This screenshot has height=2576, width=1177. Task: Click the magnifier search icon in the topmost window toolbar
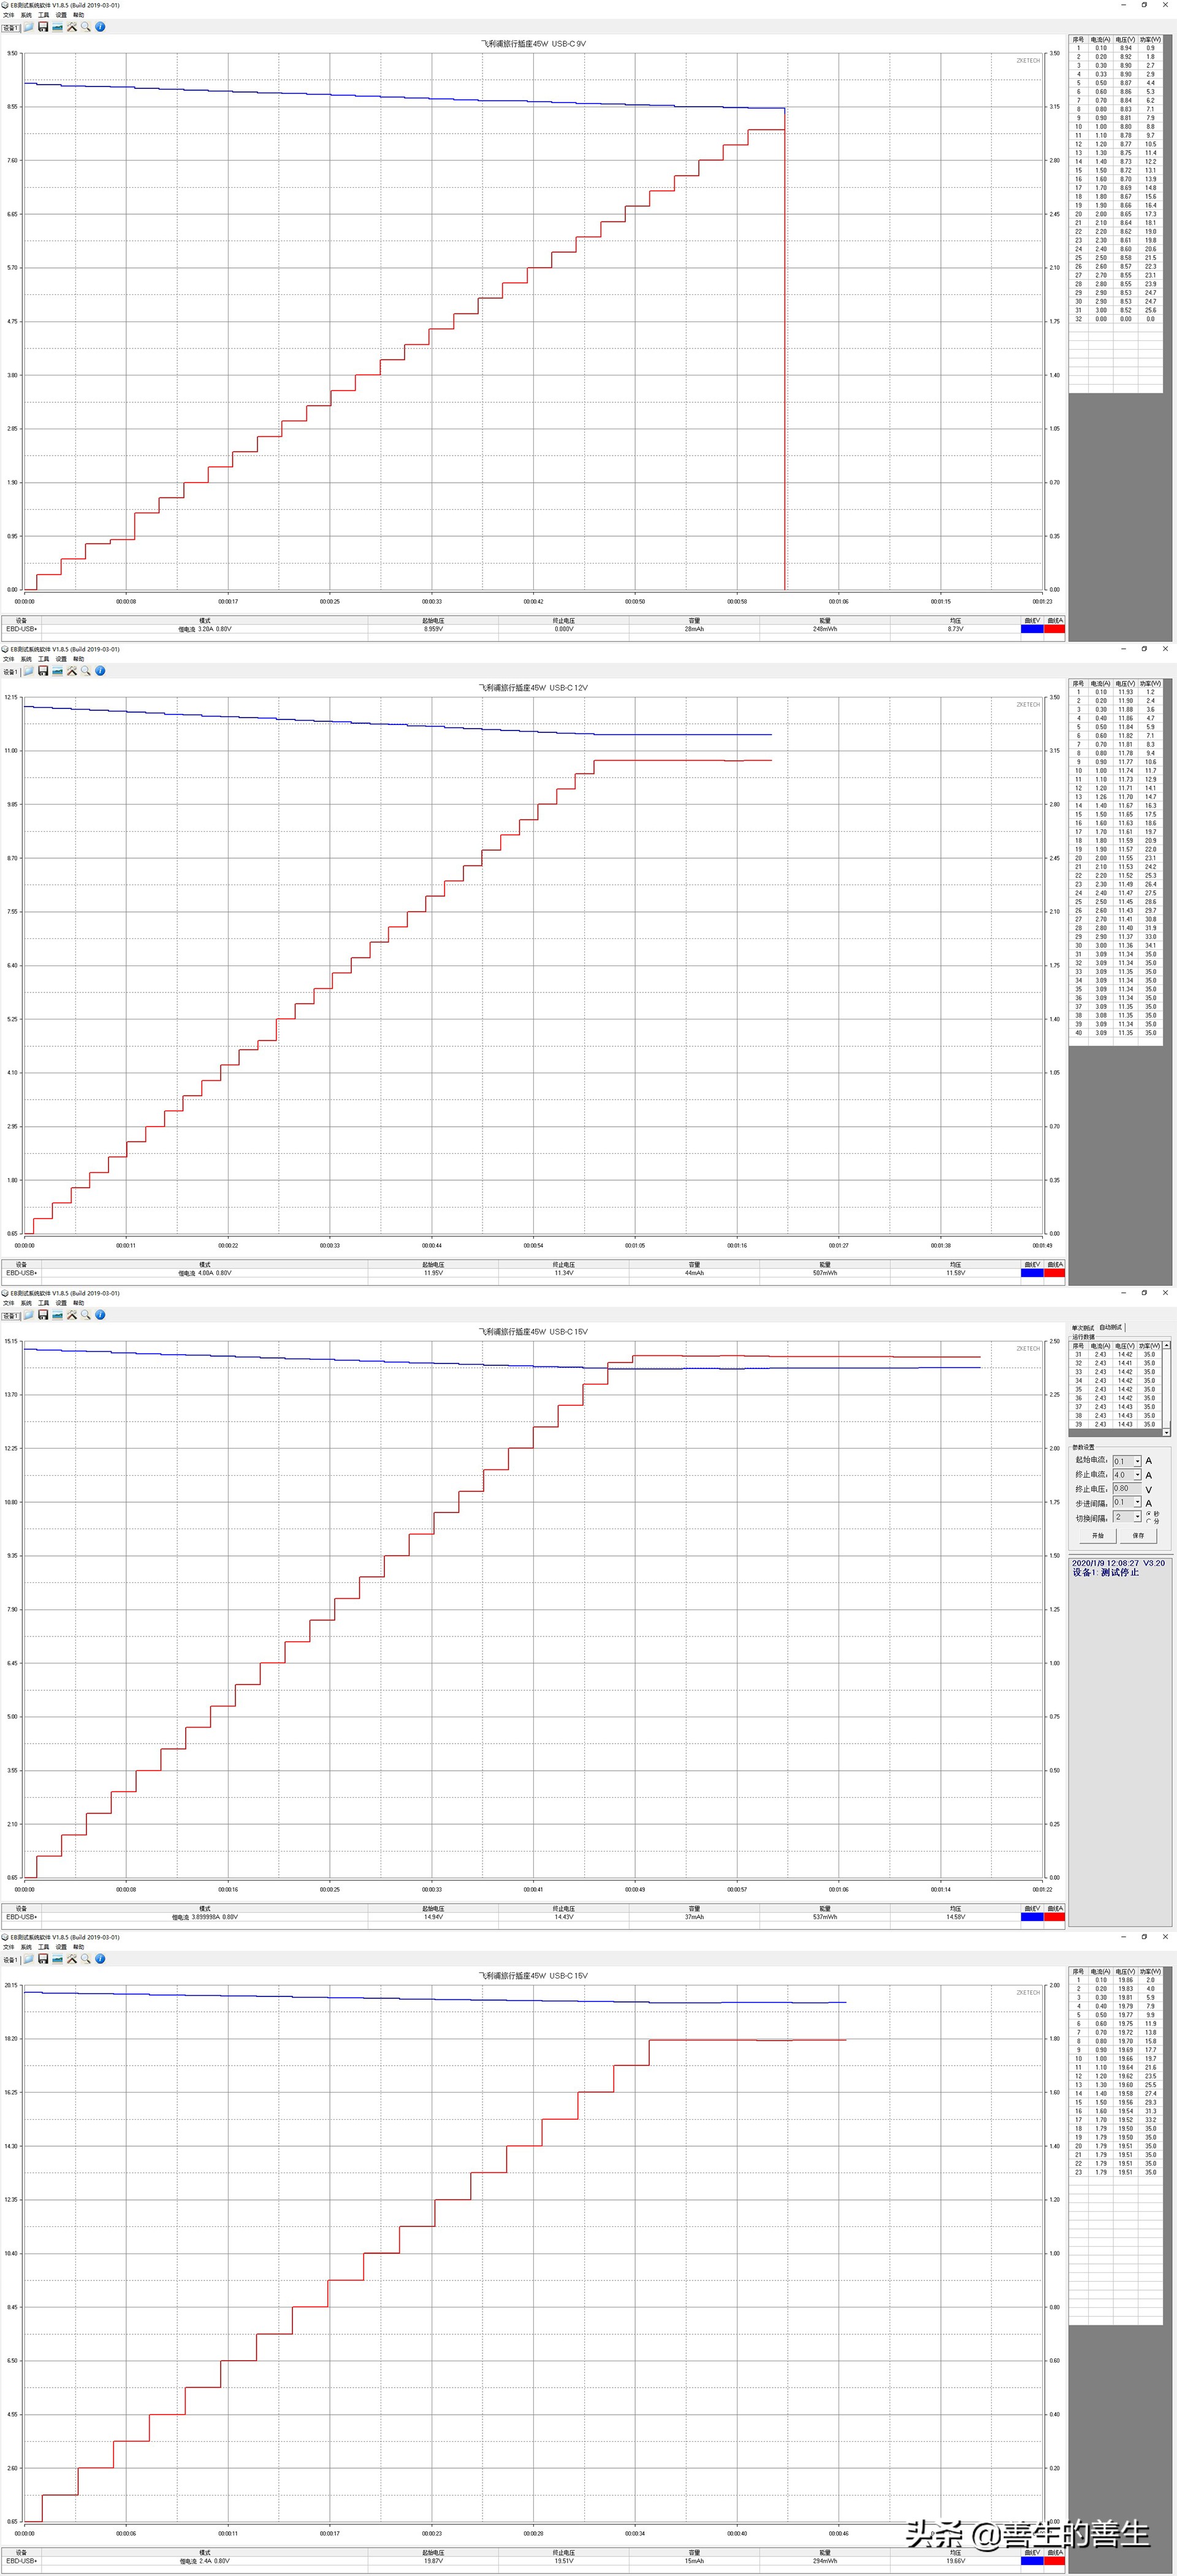[x=86, y=27]
